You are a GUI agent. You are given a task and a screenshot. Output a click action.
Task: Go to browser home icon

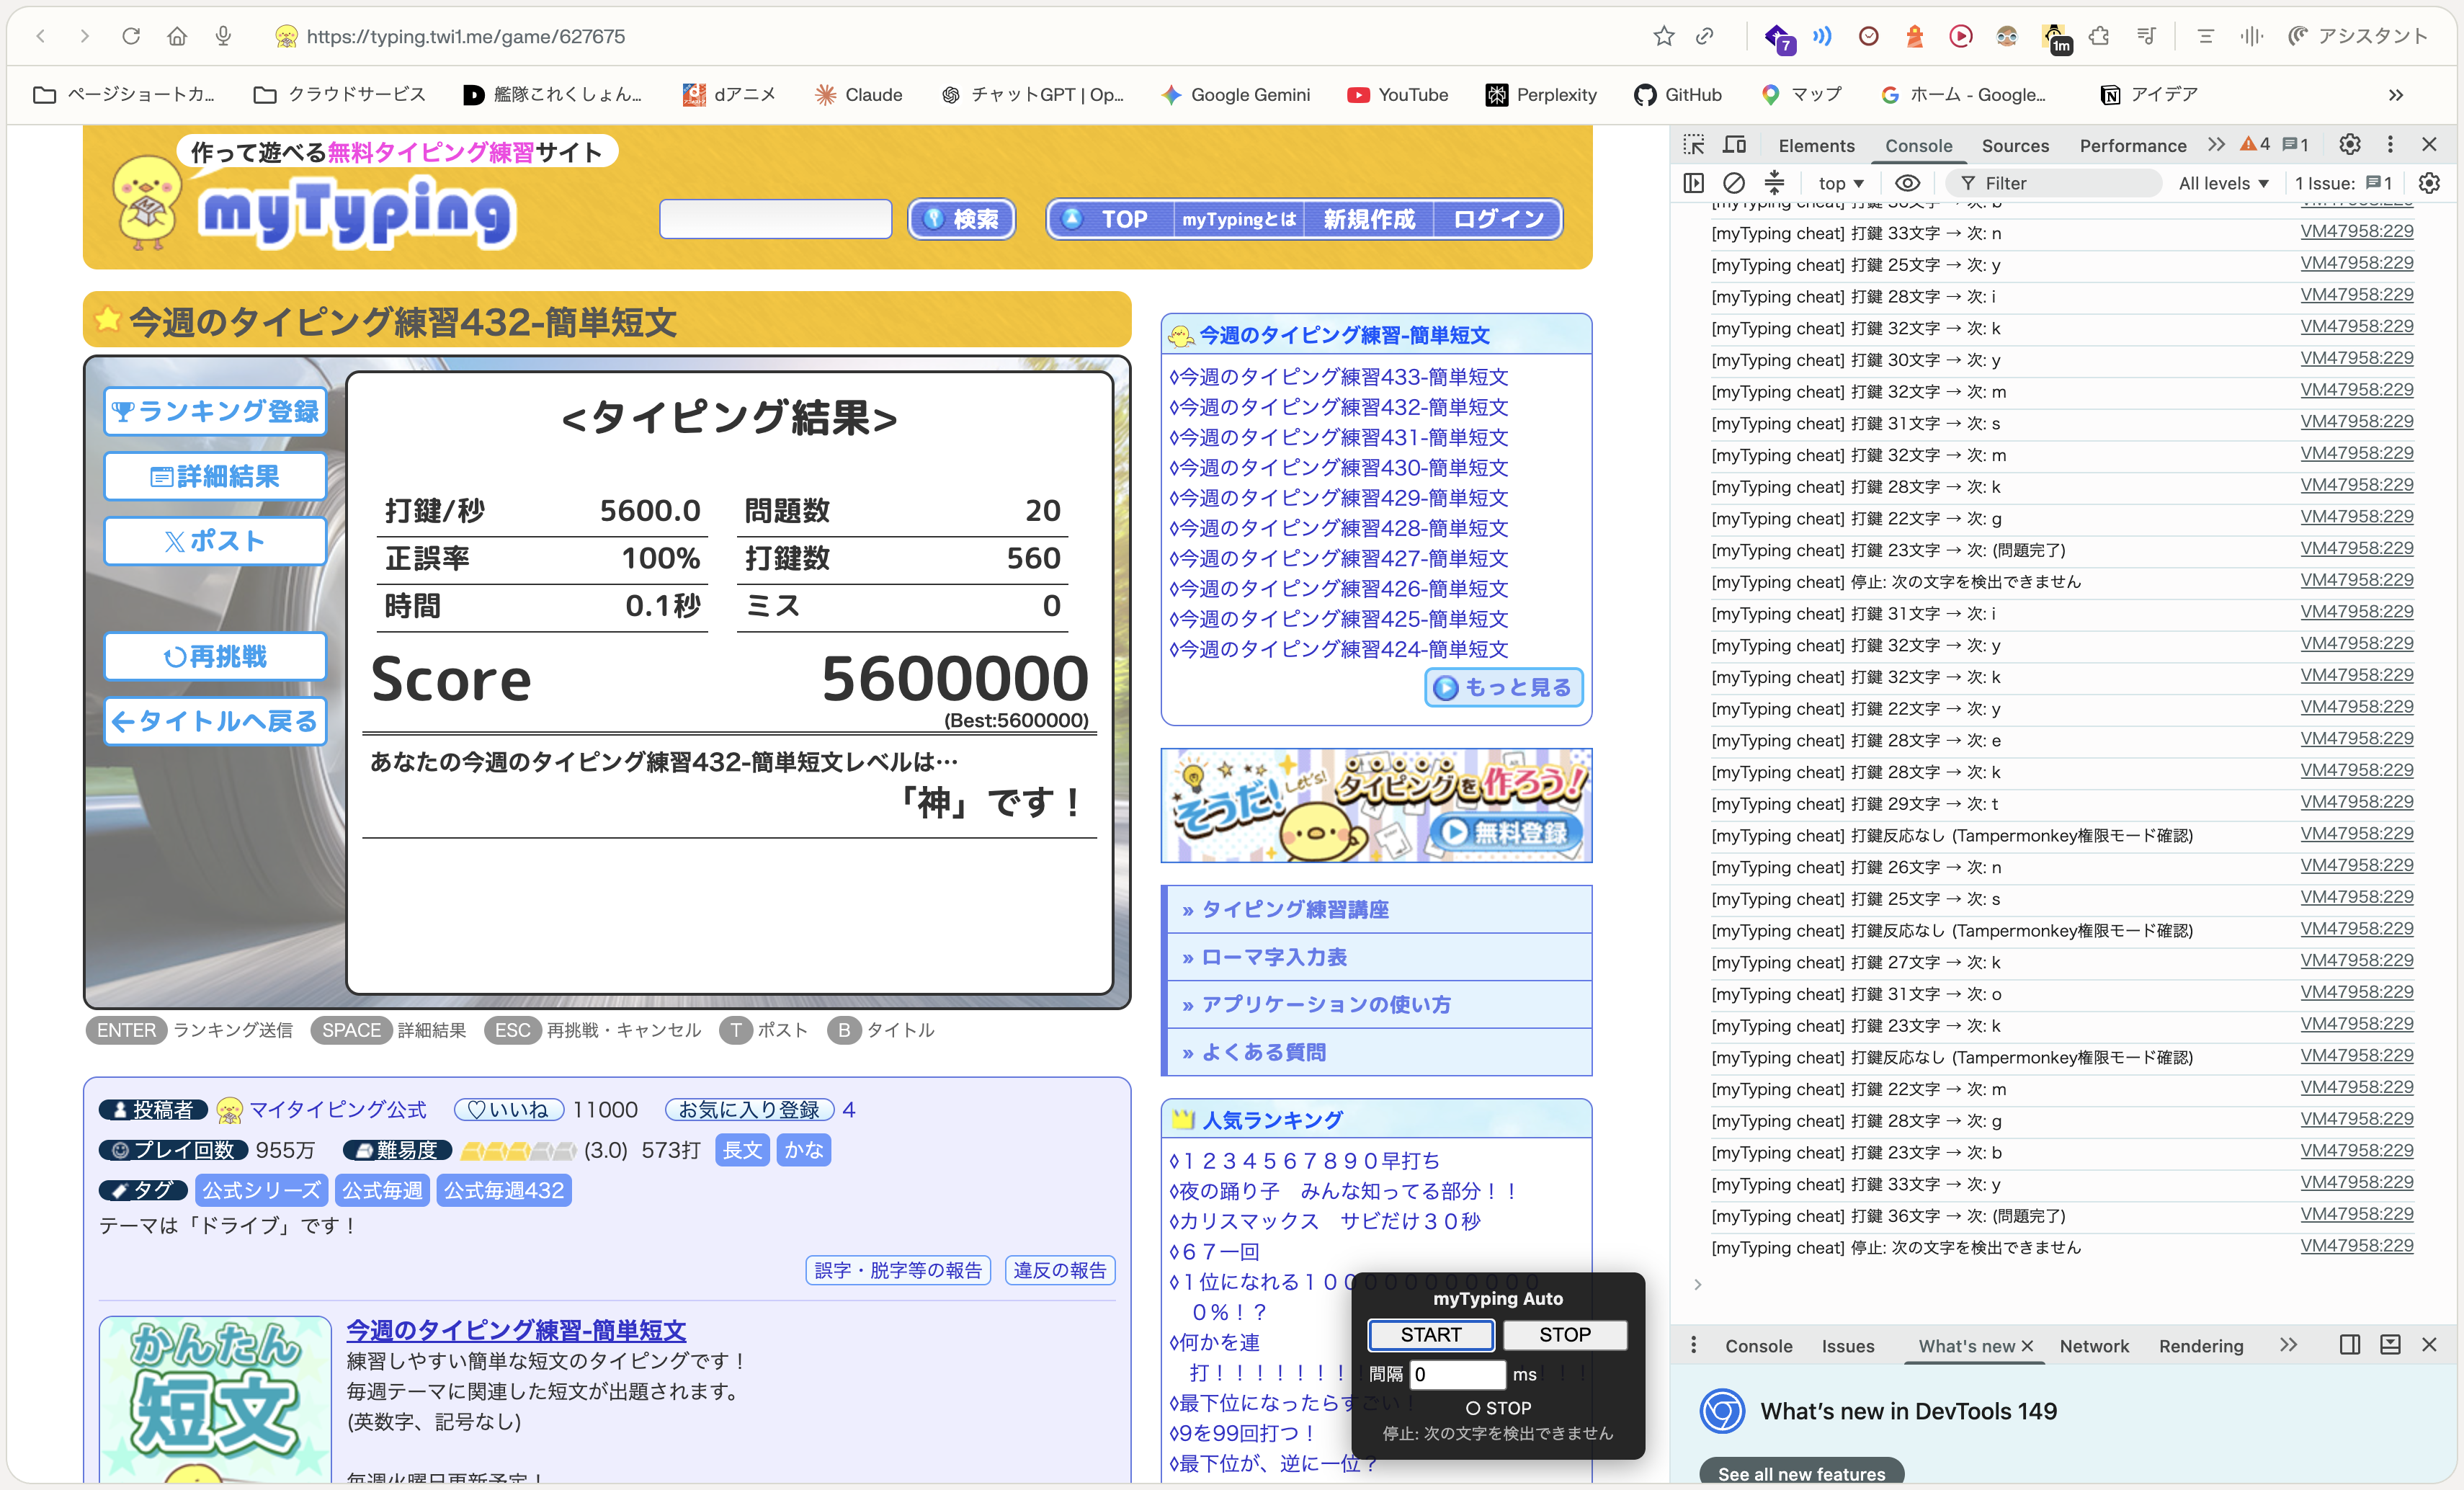point(177,36)
